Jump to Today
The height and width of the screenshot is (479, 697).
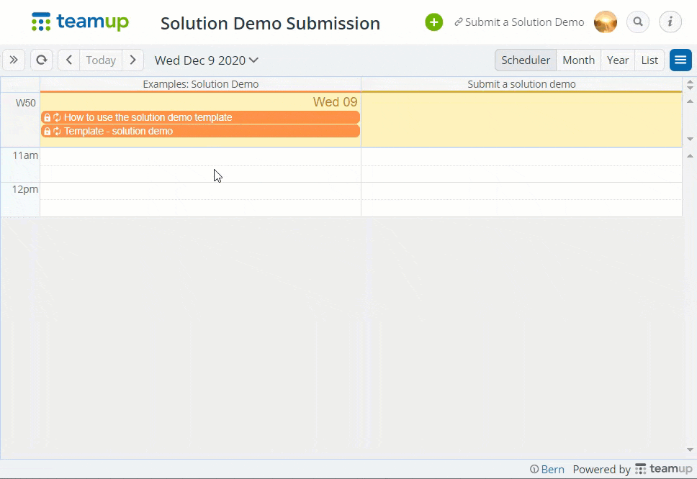tap(101, 60)
